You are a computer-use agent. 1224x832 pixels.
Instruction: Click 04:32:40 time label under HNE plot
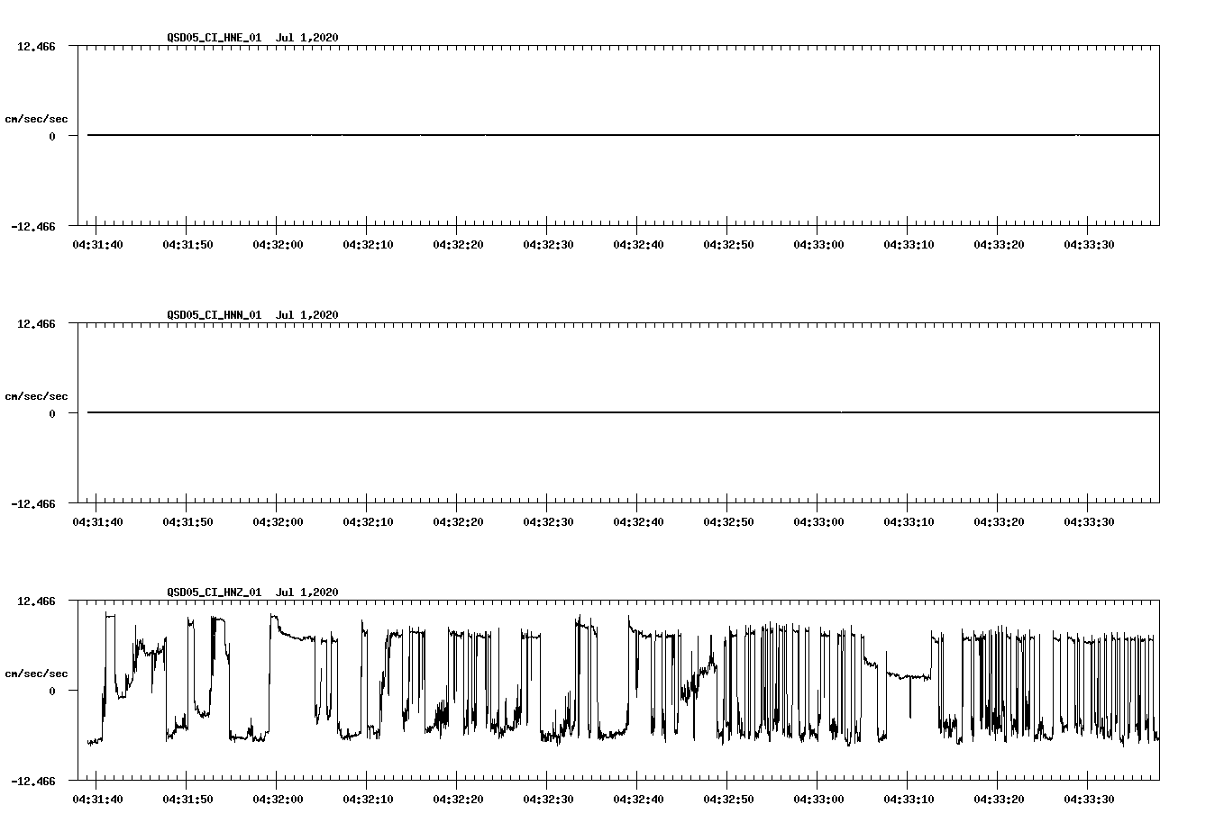[x=638, y=245]
